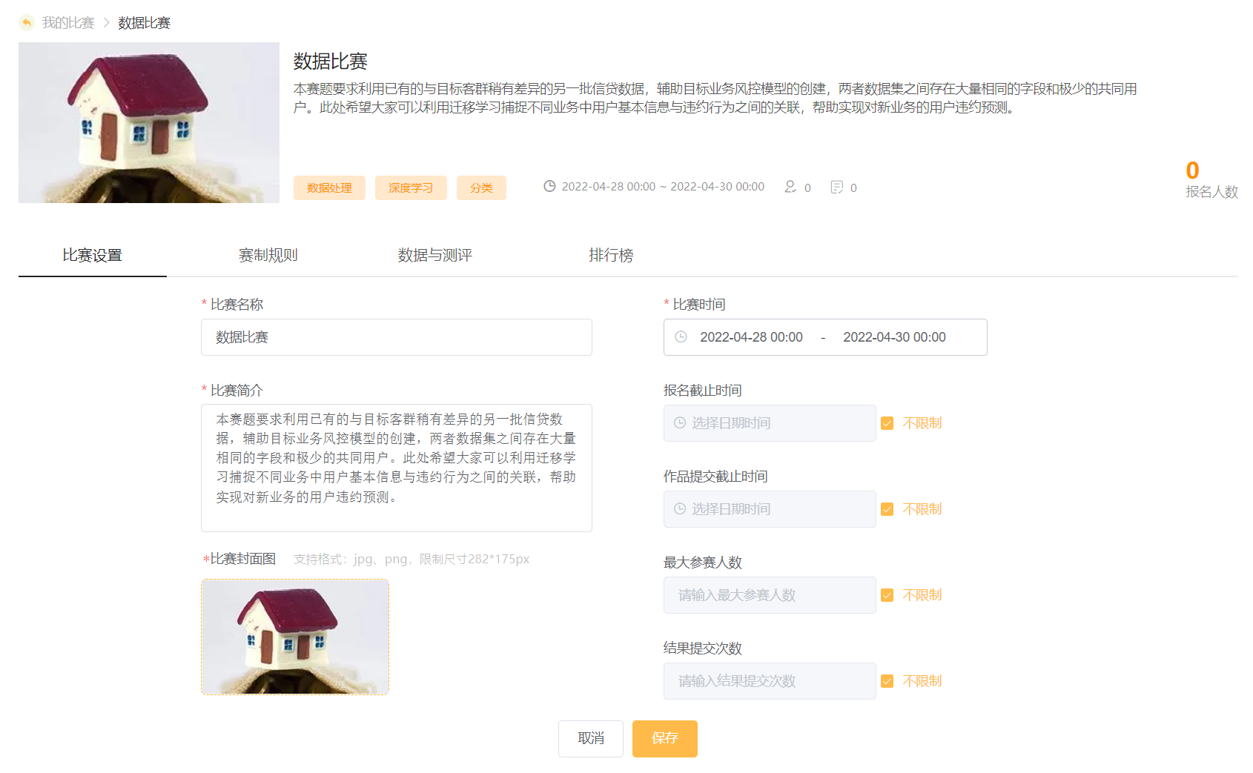Viewport: 1253px width, 773px height.
Task: Open the 作品提交截止时间 date picker
Action: point(769,509)
